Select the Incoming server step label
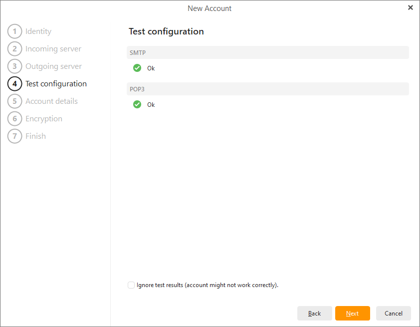The width and height of the screenshot is (420, 327). [x=53, y=49]
